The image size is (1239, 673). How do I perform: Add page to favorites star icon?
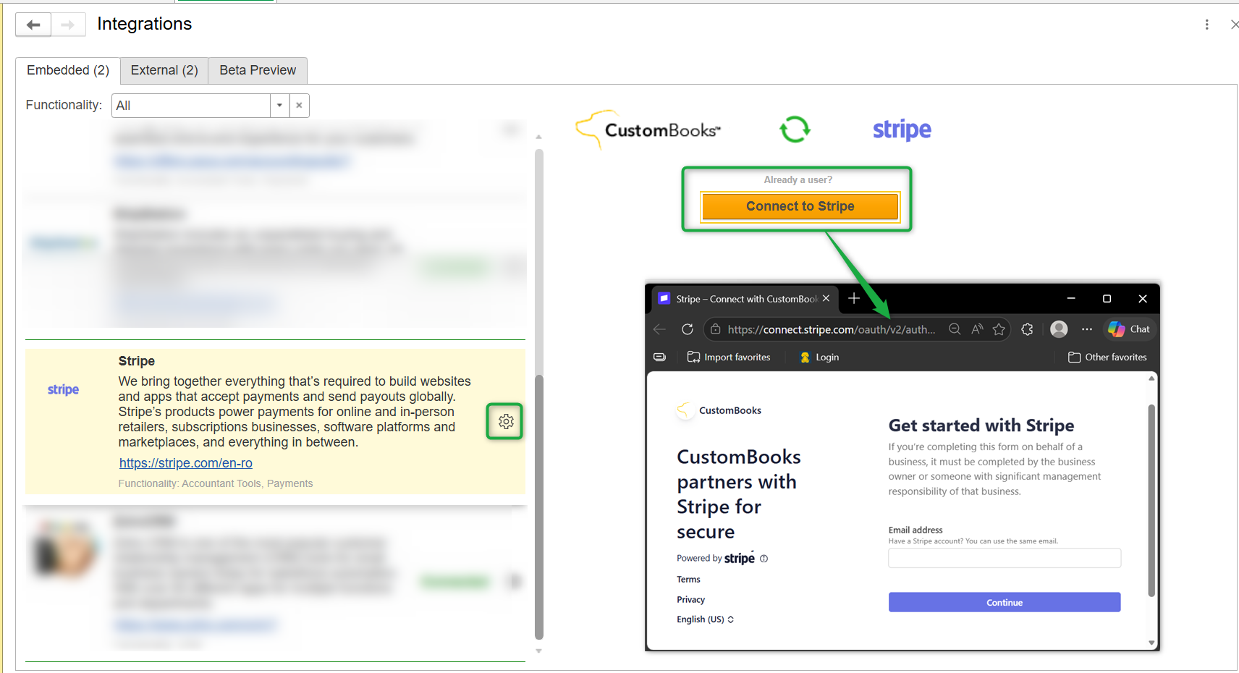(x=999, y=329)
